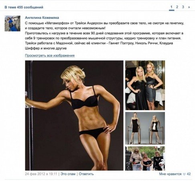Click Мне нравится like label
Image resolution: width=195 pixels, height=181 pixels.
[x=170, y=174]
